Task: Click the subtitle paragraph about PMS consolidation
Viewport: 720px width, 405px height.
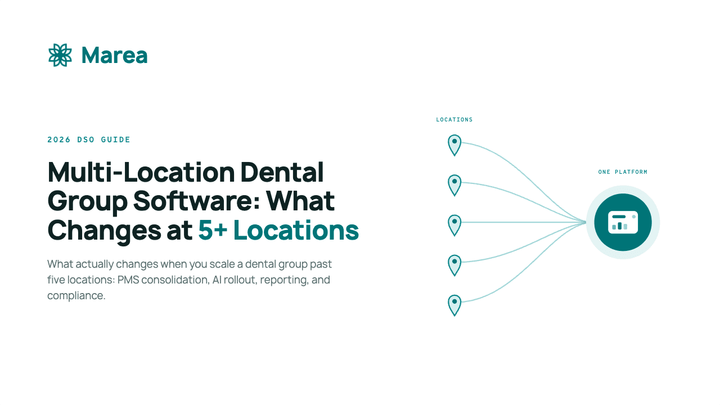Action: coord(190,280)
